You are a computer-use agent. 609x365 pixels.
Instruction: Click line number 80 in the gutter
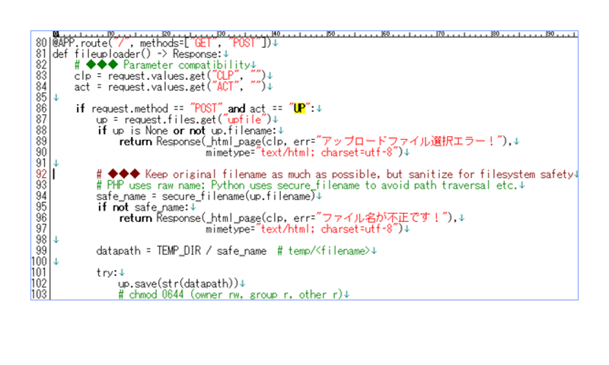[x=41, y=43]
